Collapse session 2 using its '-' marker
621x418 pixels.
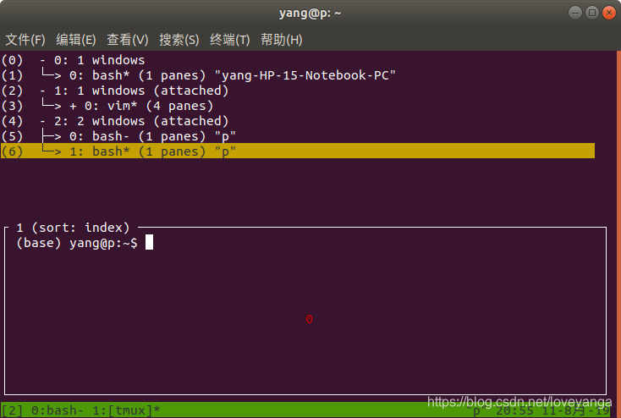click(43, 121)
